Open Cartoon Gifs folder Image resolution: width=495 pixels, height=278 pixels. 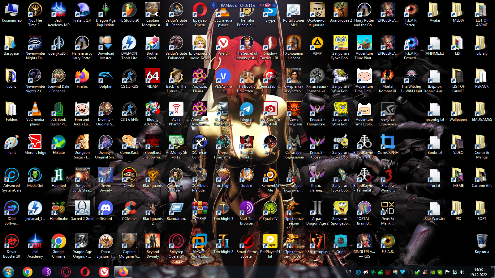(x=482, y=178)
